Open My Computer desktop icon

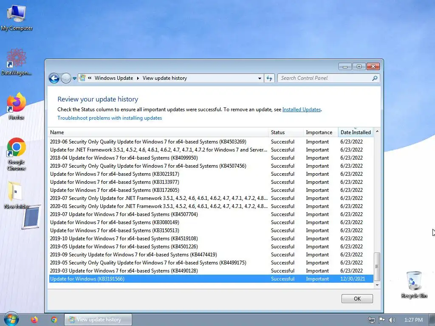(x=17, y=17)
